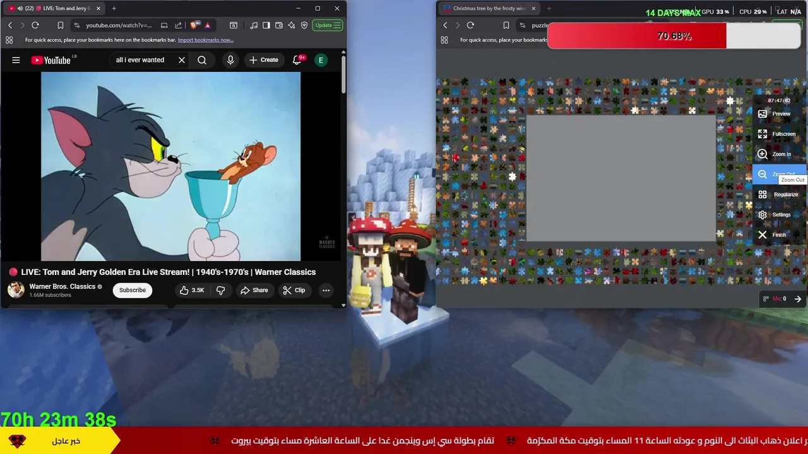Toggle the browser sidebar panel icon

coord(266,25)
